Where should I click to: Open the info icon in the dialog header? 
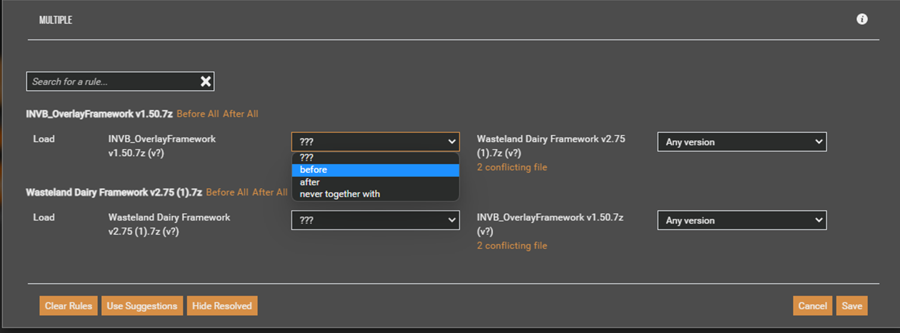point(862,19)
